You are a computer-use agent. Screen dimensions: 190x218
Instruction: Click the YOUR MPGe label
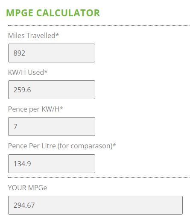pos(27,188)
